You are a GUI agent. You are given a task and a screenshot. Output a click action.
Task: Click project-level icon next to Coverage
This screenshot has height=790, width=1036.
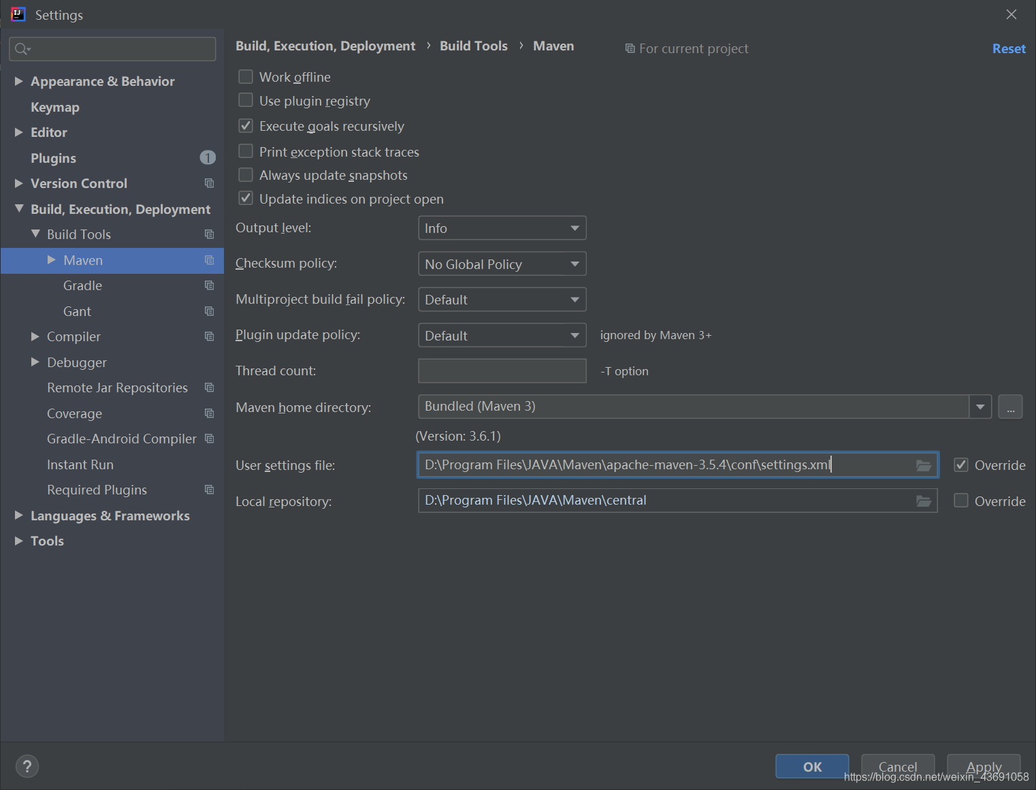coord(209,413)
